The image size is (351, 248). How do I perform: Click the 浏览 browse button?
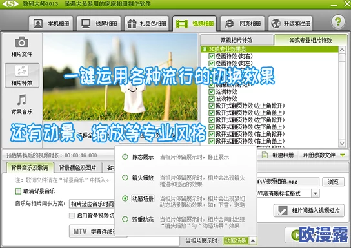333,182
